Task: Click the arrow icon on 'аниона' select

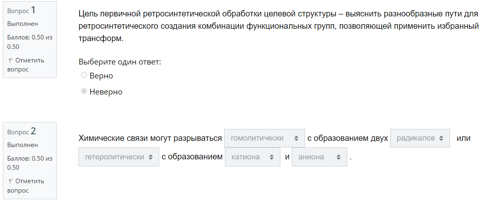Action: (x=339, y=157)
